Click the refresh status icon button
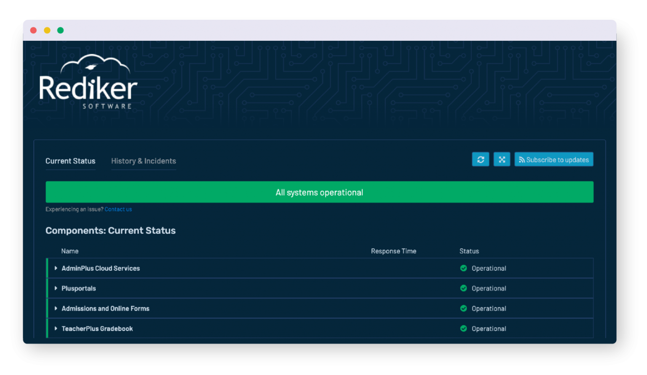 [480, 160]
